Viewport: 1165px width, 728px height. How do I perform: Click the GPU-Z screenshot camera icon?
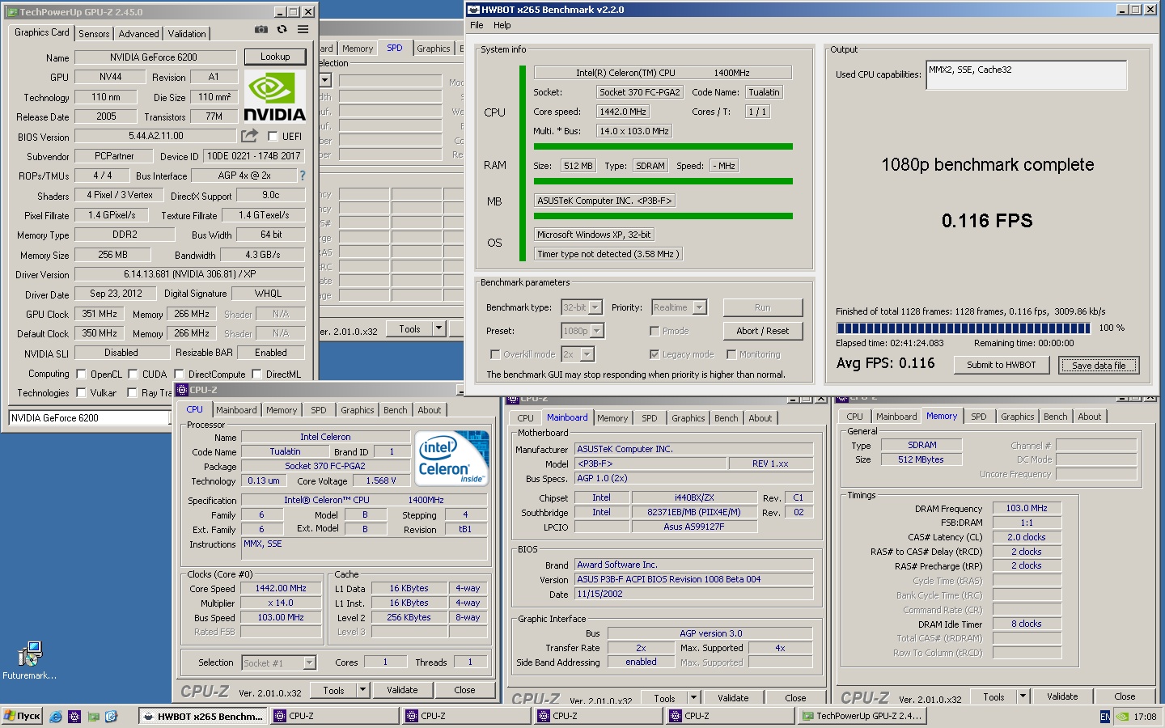[x=261, y=29]
